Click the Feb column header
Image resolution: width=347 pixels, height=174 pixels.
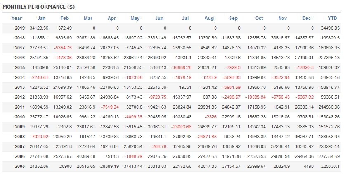(x=65, y=18)
